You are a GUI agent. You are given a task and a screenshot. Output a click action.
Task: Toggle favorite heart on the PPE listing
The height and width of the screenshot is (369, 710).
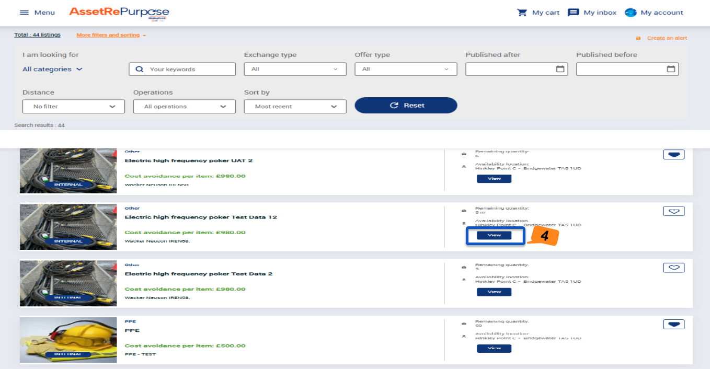coord(673,325)
